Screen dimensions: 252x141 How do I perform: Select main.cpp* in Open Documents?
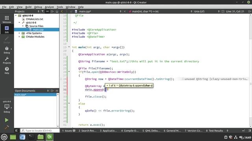pyautogui.click(x=35, y=94)
